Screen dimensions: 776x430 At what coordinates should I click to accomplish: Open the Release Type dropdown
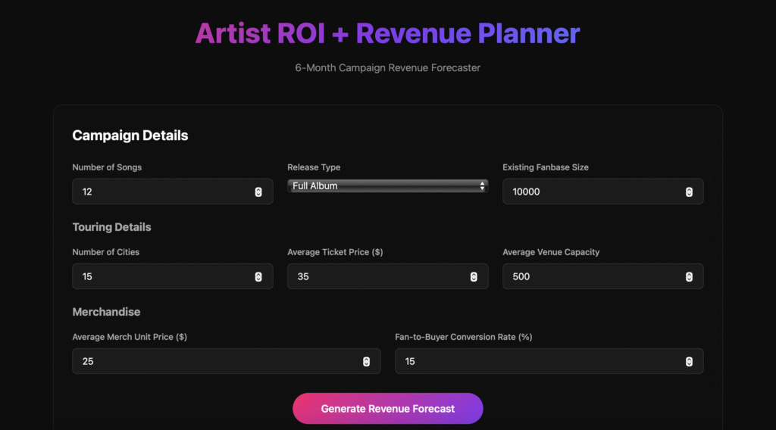(x=387, y=186)
